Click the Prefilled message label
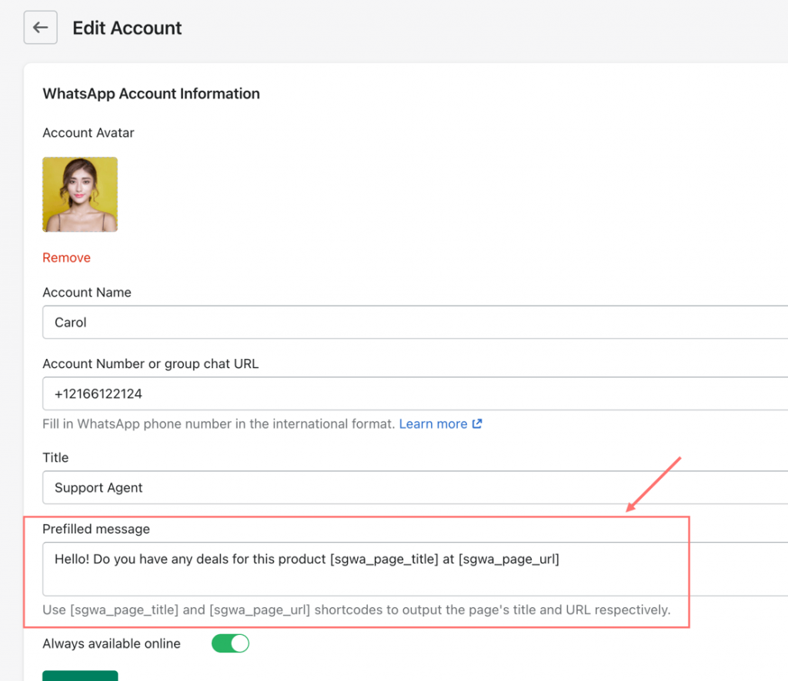The image size is (788, 681). pos(96,529)
